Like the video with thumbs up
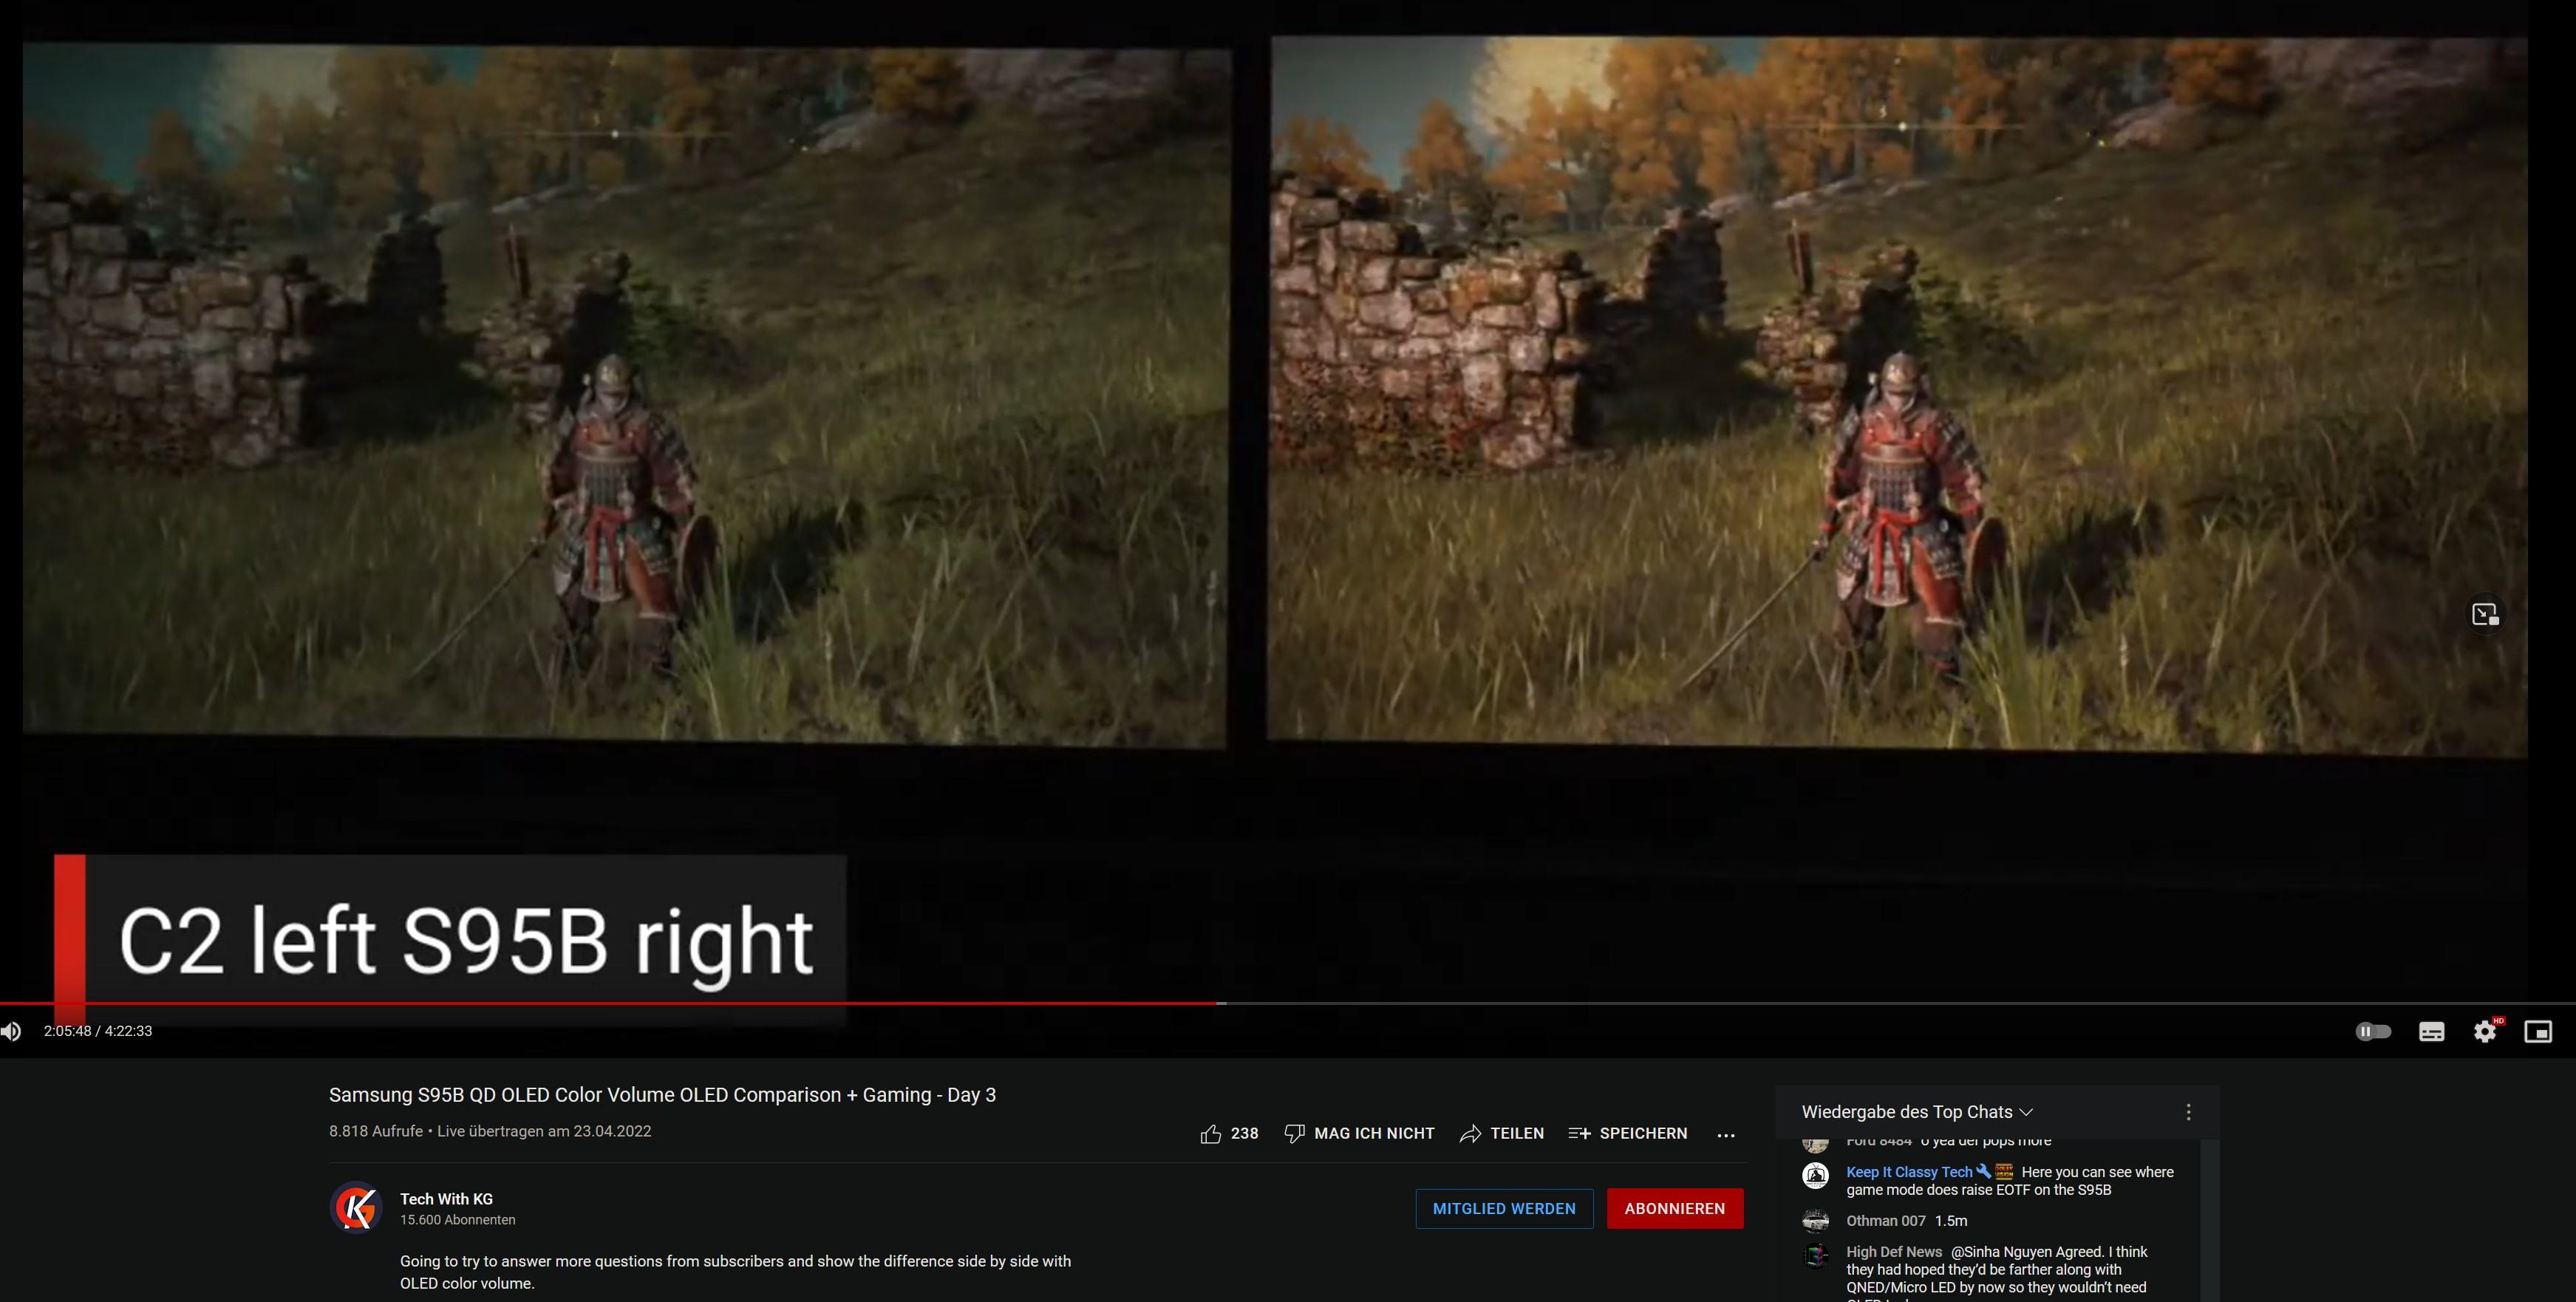 1211,1133
